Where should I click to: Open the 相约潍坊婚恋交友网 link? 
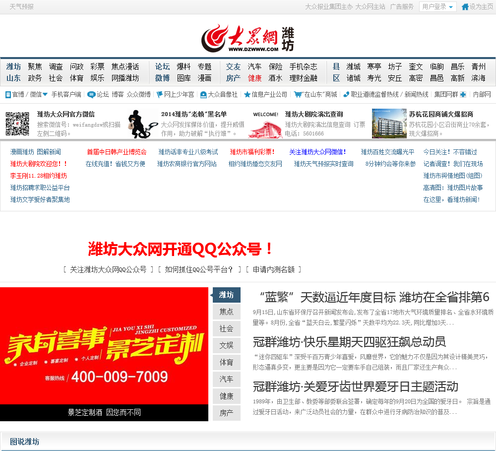pos(255,164)
